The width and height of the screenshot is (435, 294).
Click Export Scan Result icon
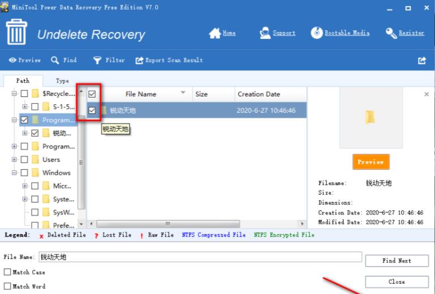click(x=139, y=60)
